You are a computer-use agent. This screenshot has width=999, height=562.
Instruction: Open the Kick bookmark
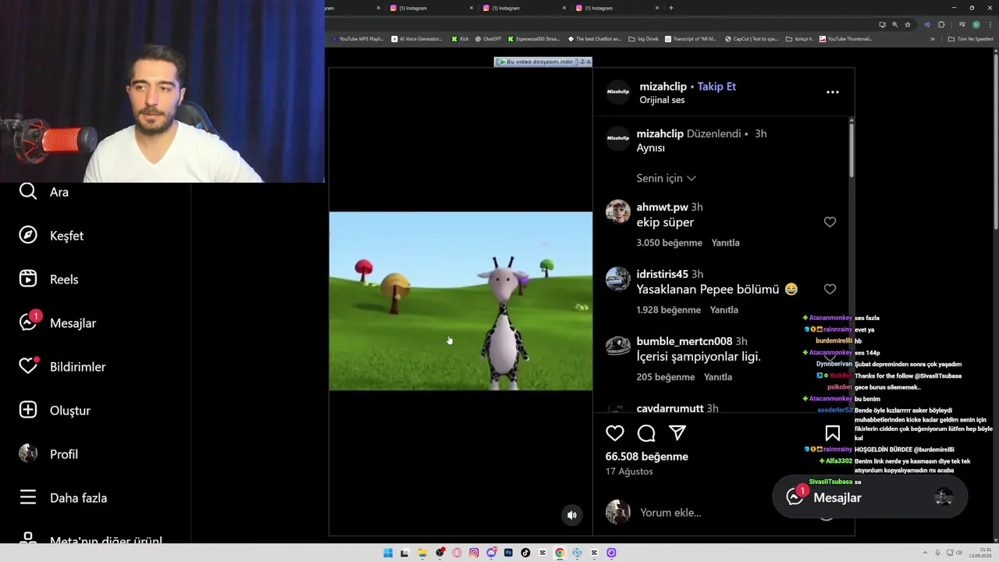pos(460,38)
